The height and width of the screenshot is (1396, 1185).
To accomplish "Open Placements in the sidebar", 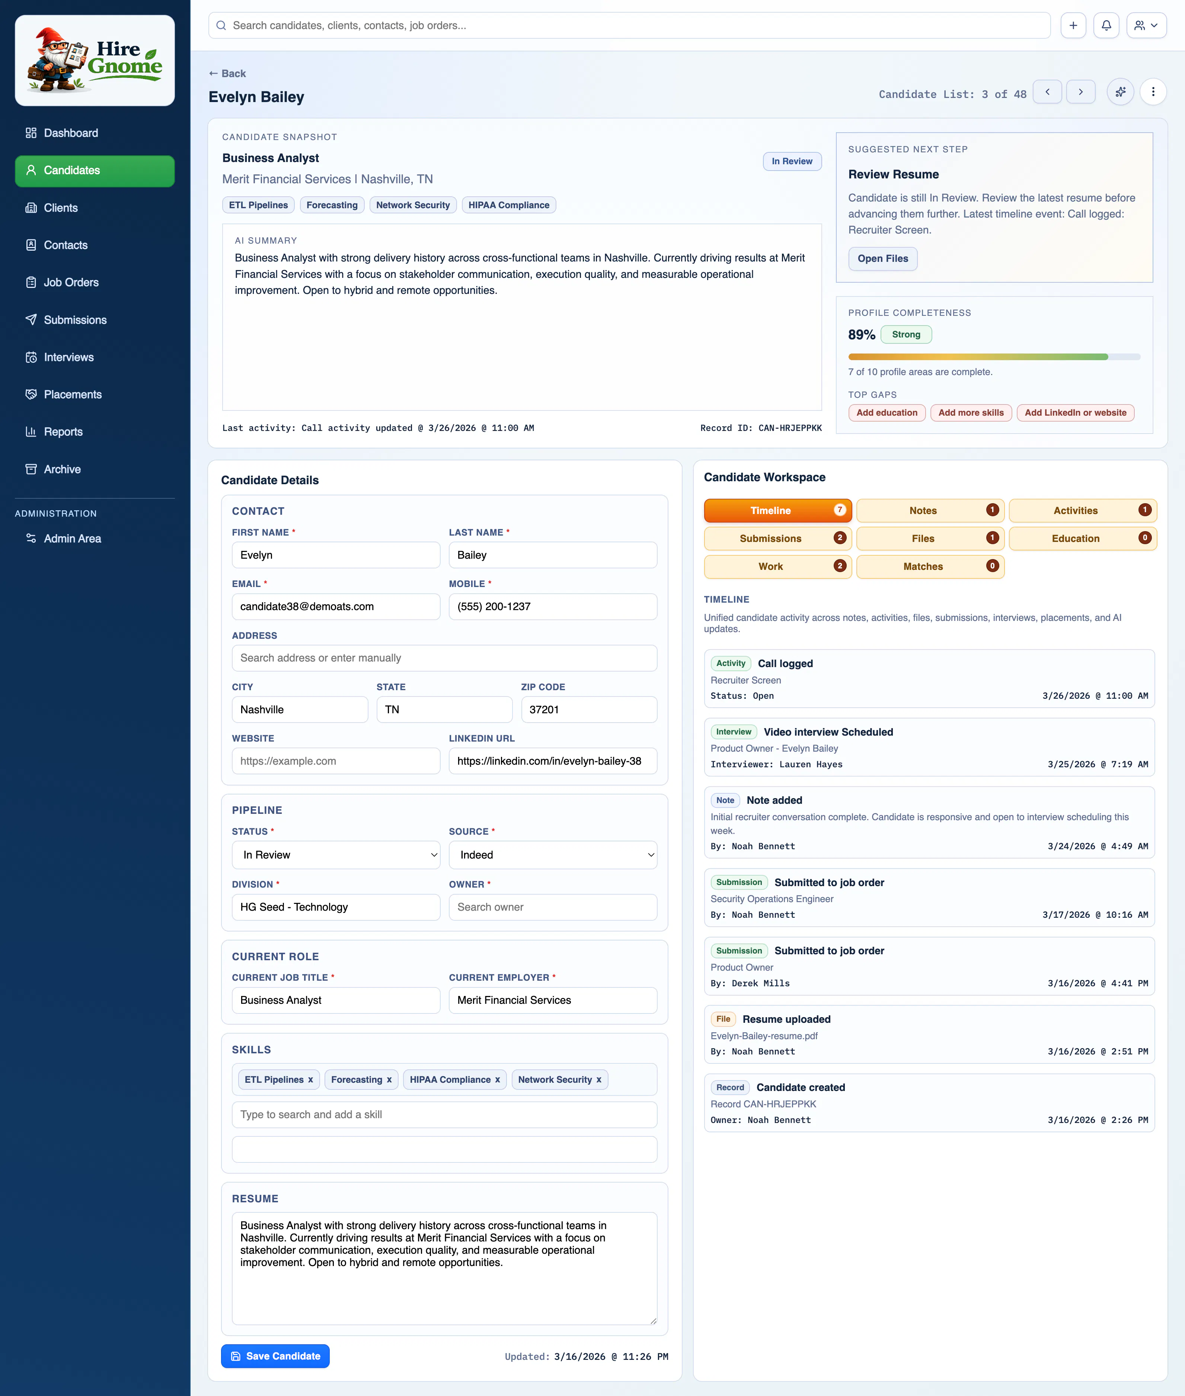I will coord(95,394).
